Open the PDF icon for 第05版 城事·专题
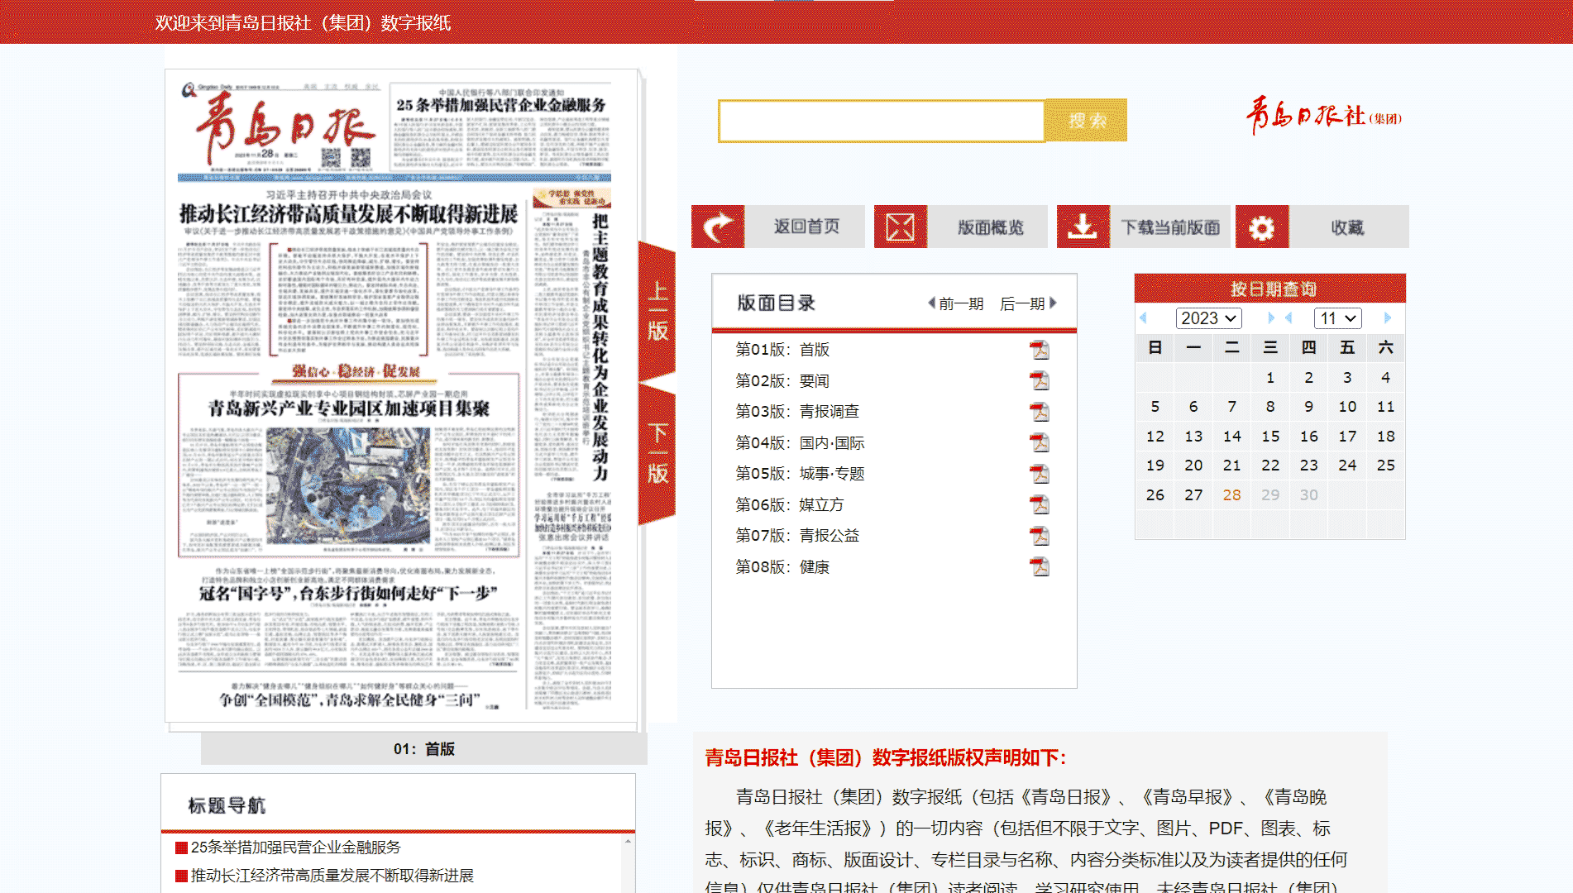The height and width of the screenshot is (893, 1573). point(1040,474)
